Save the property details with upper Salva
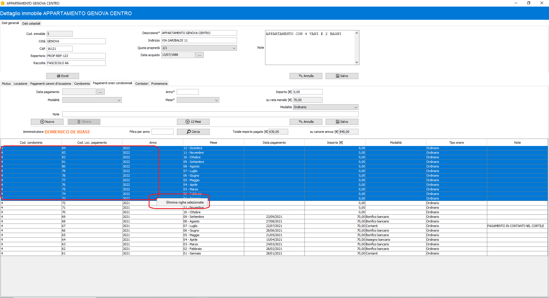549x298 pixels. (x=342, y=76)
